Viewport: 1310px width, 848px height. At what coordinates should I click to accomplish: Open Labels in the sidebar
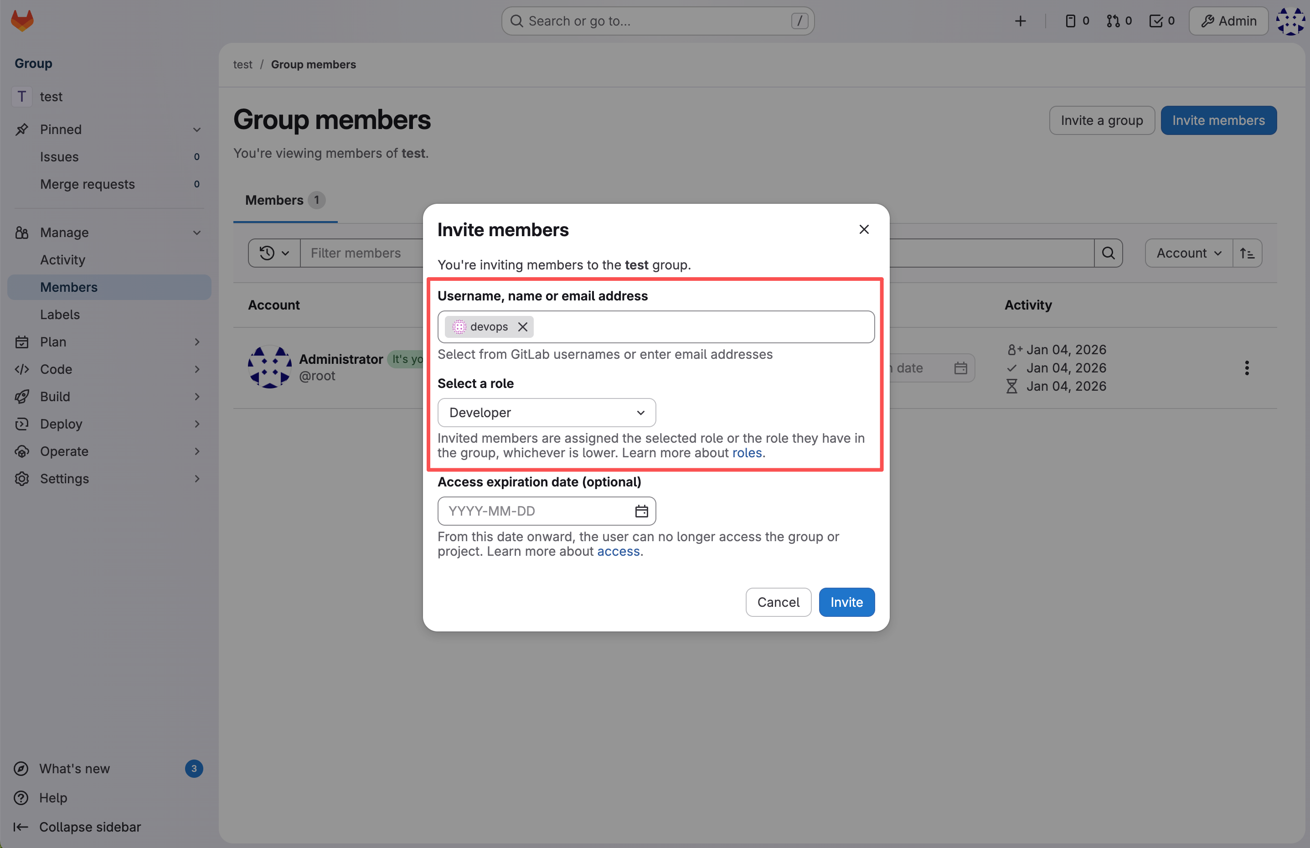click(60, 315)
